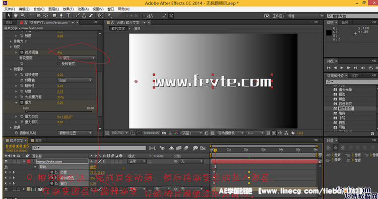
Task: Select the Hand tool
Action: click(x=16, y=16)
